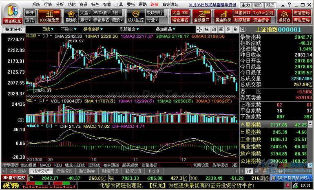Select the KDJ indicator template

[58, 165]
